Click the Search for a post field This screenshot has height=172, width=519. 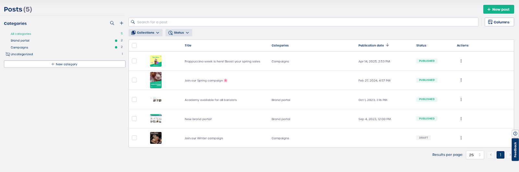coord(303,22)
